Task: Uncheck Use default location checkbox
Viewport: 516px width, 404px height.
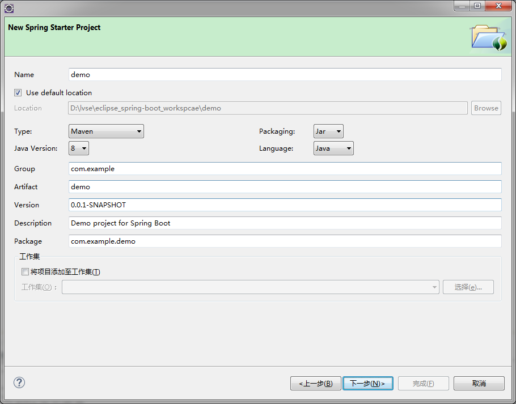Action: 18,93
